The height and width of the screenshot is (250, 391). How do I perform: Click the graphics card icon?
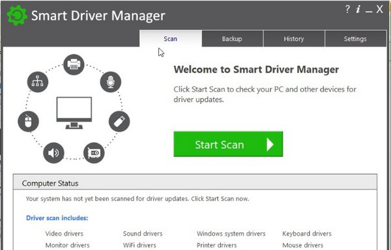pos(94,153)
